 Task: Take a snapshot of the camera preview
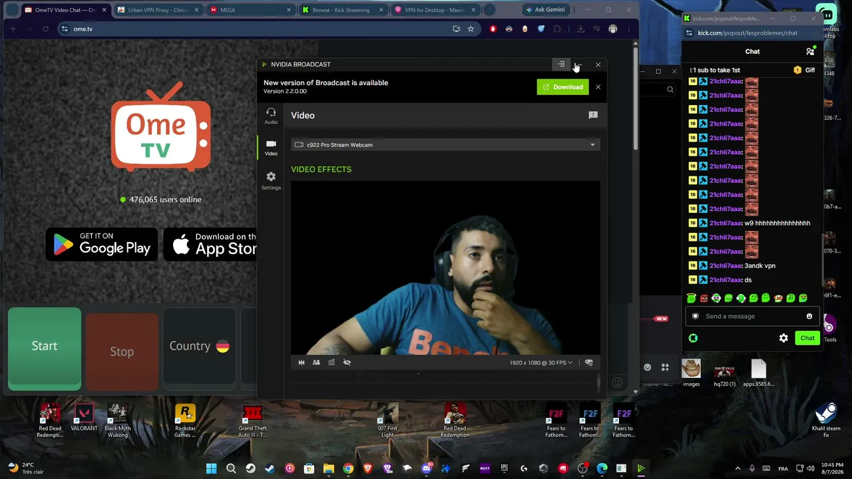pyautogui.click(x=331, y=363)
